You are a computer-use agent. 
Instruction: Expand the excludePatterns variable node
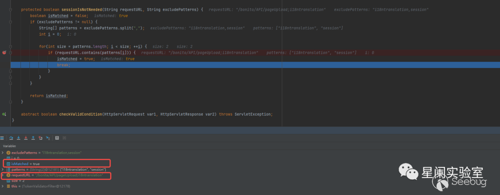point(3,152)
